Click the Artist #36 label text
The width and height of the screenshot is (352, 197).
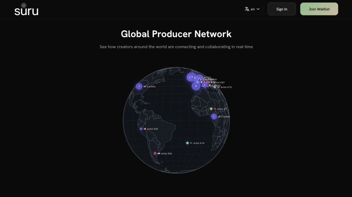[166, 153]
